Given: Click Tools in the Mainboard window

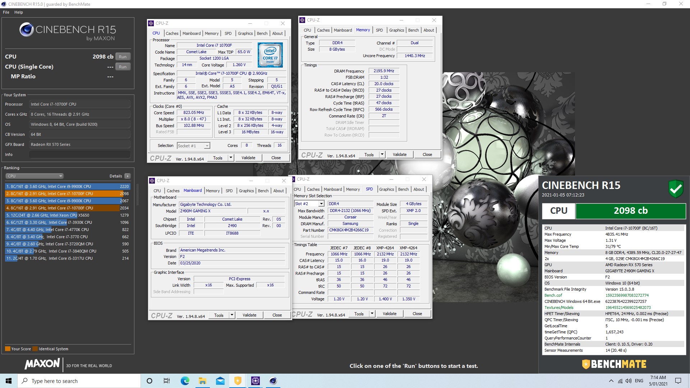Looking at the screenshot, I should coord(219,315).
